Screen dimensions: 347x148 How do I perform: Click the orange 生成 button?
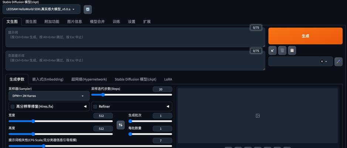[x=305, y=36]
